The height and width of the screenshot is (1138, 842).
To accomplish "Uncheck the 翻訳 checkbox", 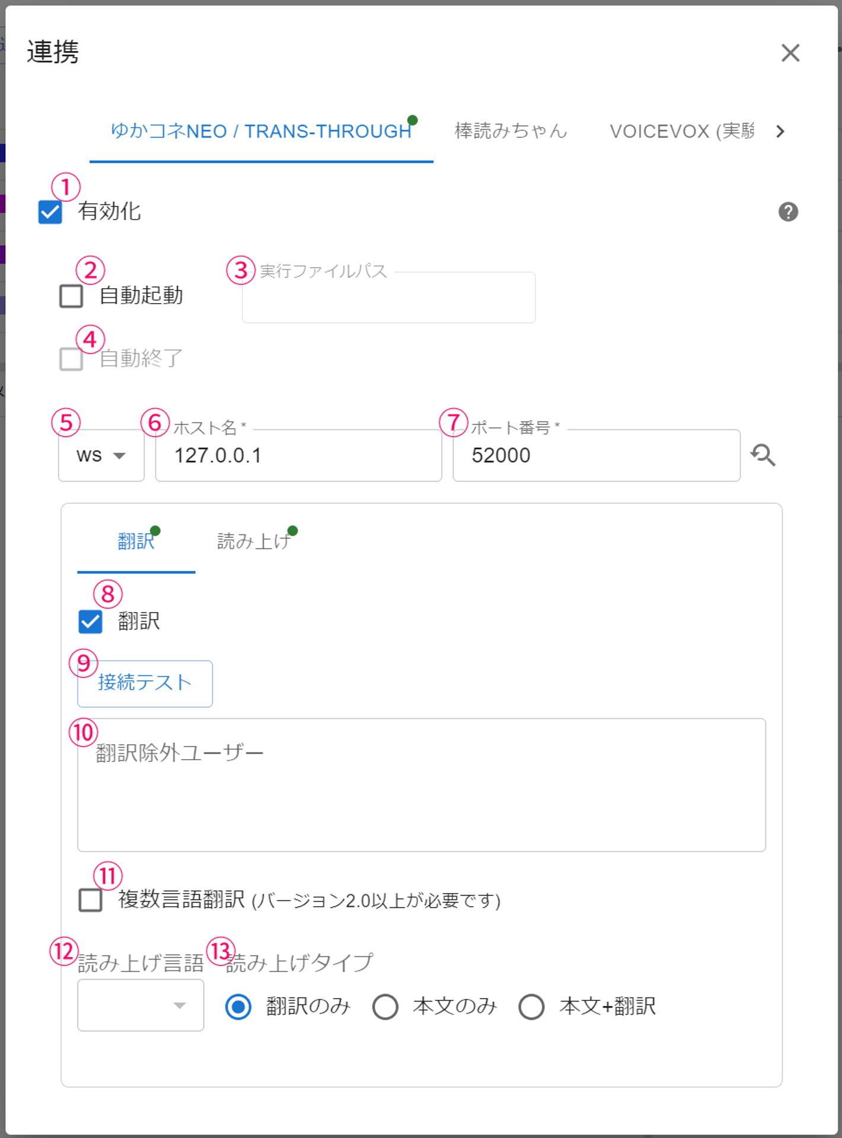I will 90,621.
